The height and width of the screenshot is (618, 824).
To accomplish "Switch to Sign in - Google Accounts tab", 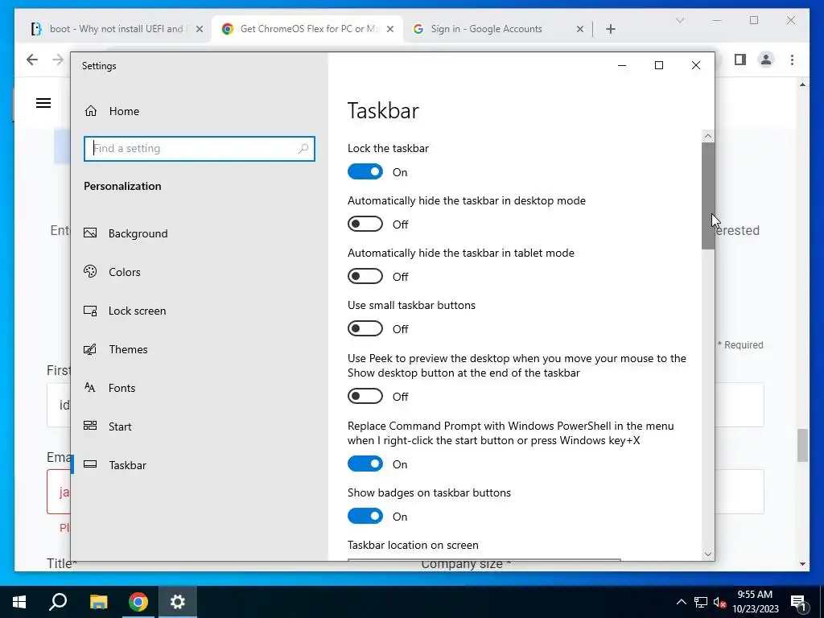I will [496, 29].
